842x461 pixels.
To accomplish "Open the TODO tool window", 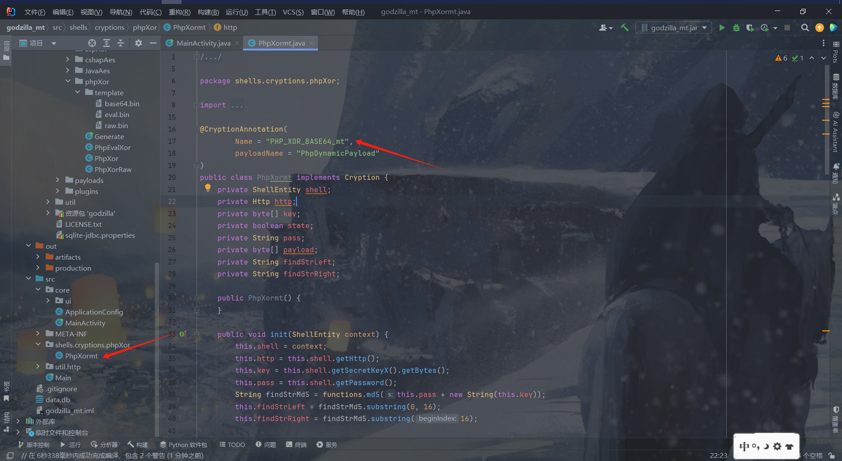I will point(232,444).
